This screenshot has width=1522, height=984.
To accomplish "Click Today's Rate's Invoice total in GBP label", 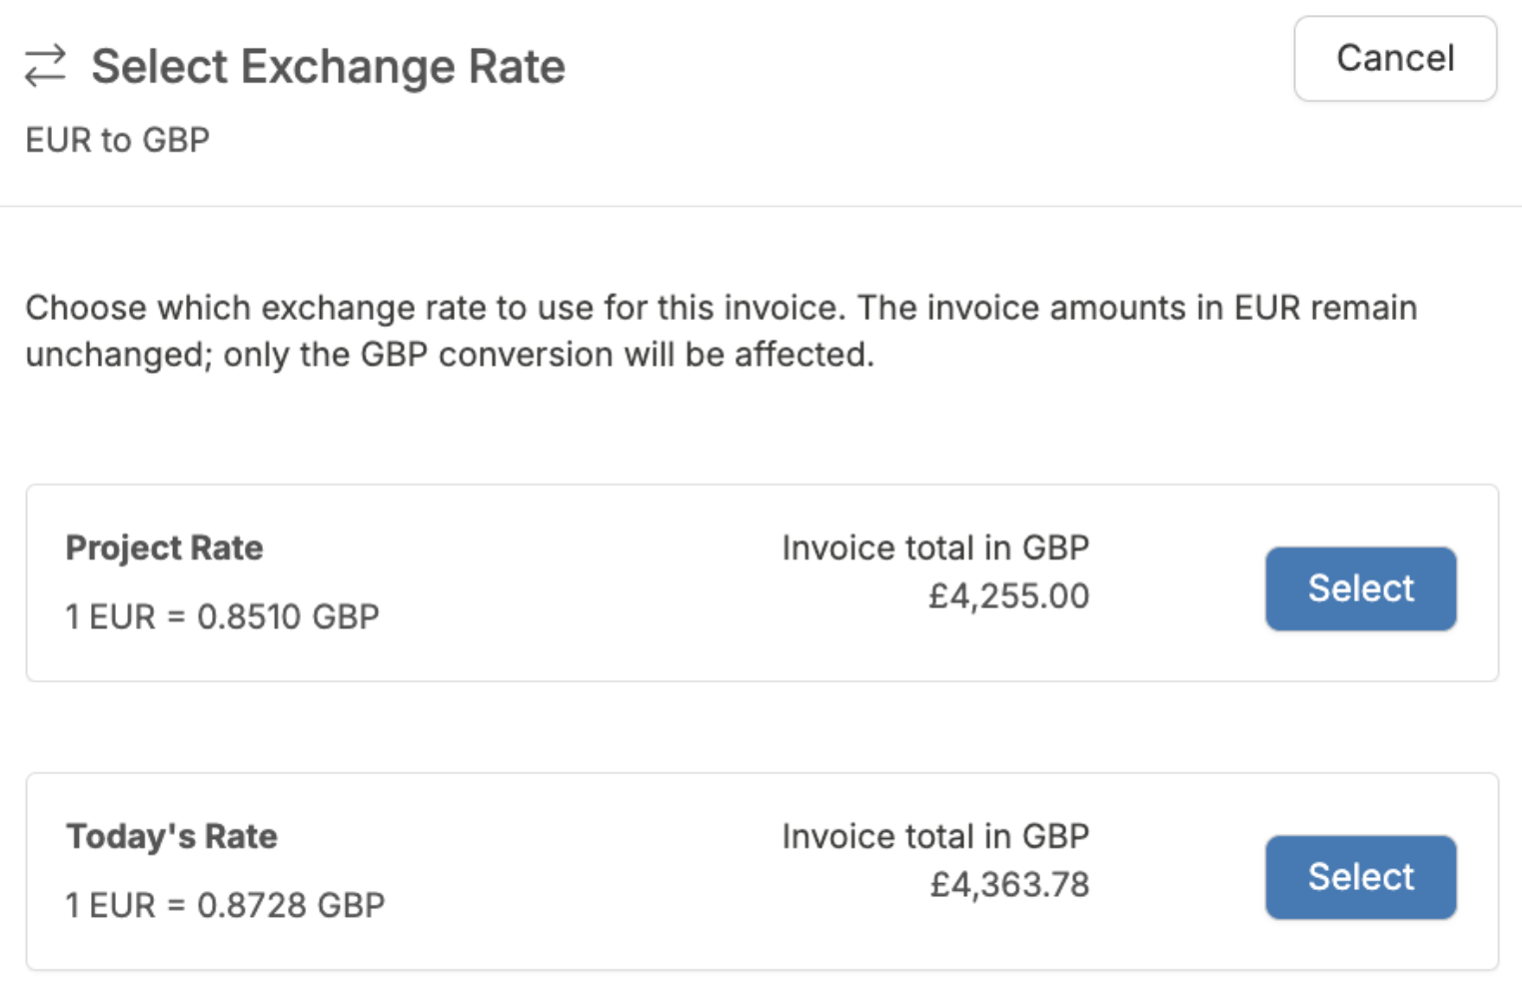I will tap(934, 836).
